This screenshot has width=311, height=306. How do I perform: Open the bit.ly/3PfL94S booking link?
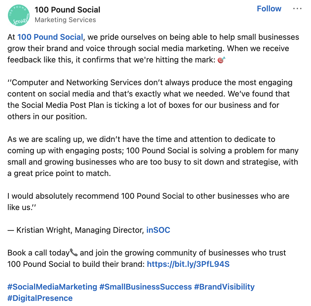pos(188,264)
